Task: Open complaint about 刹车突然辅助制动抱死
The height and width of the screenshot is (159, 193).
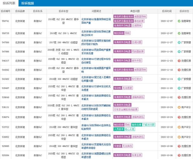Action: point(96,107)
